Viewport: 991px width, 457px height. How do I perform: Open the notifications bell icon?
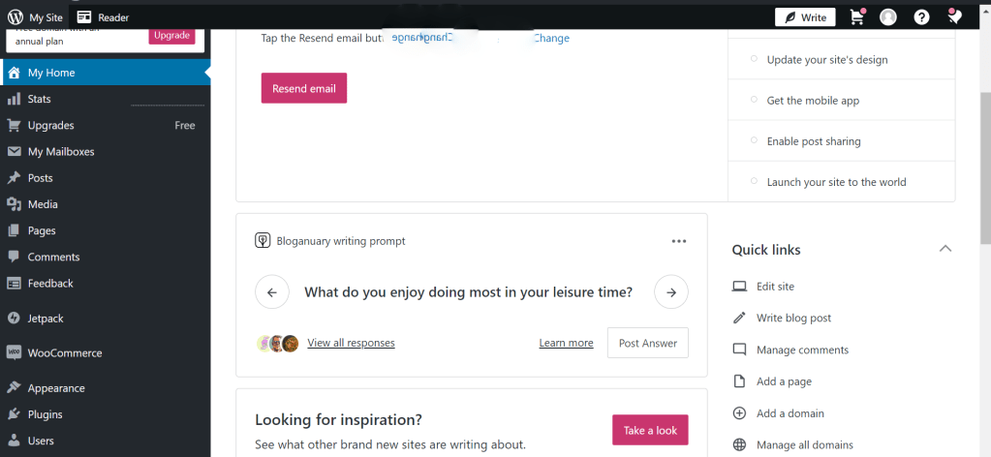pyautogui.click(x=954, y=17)
